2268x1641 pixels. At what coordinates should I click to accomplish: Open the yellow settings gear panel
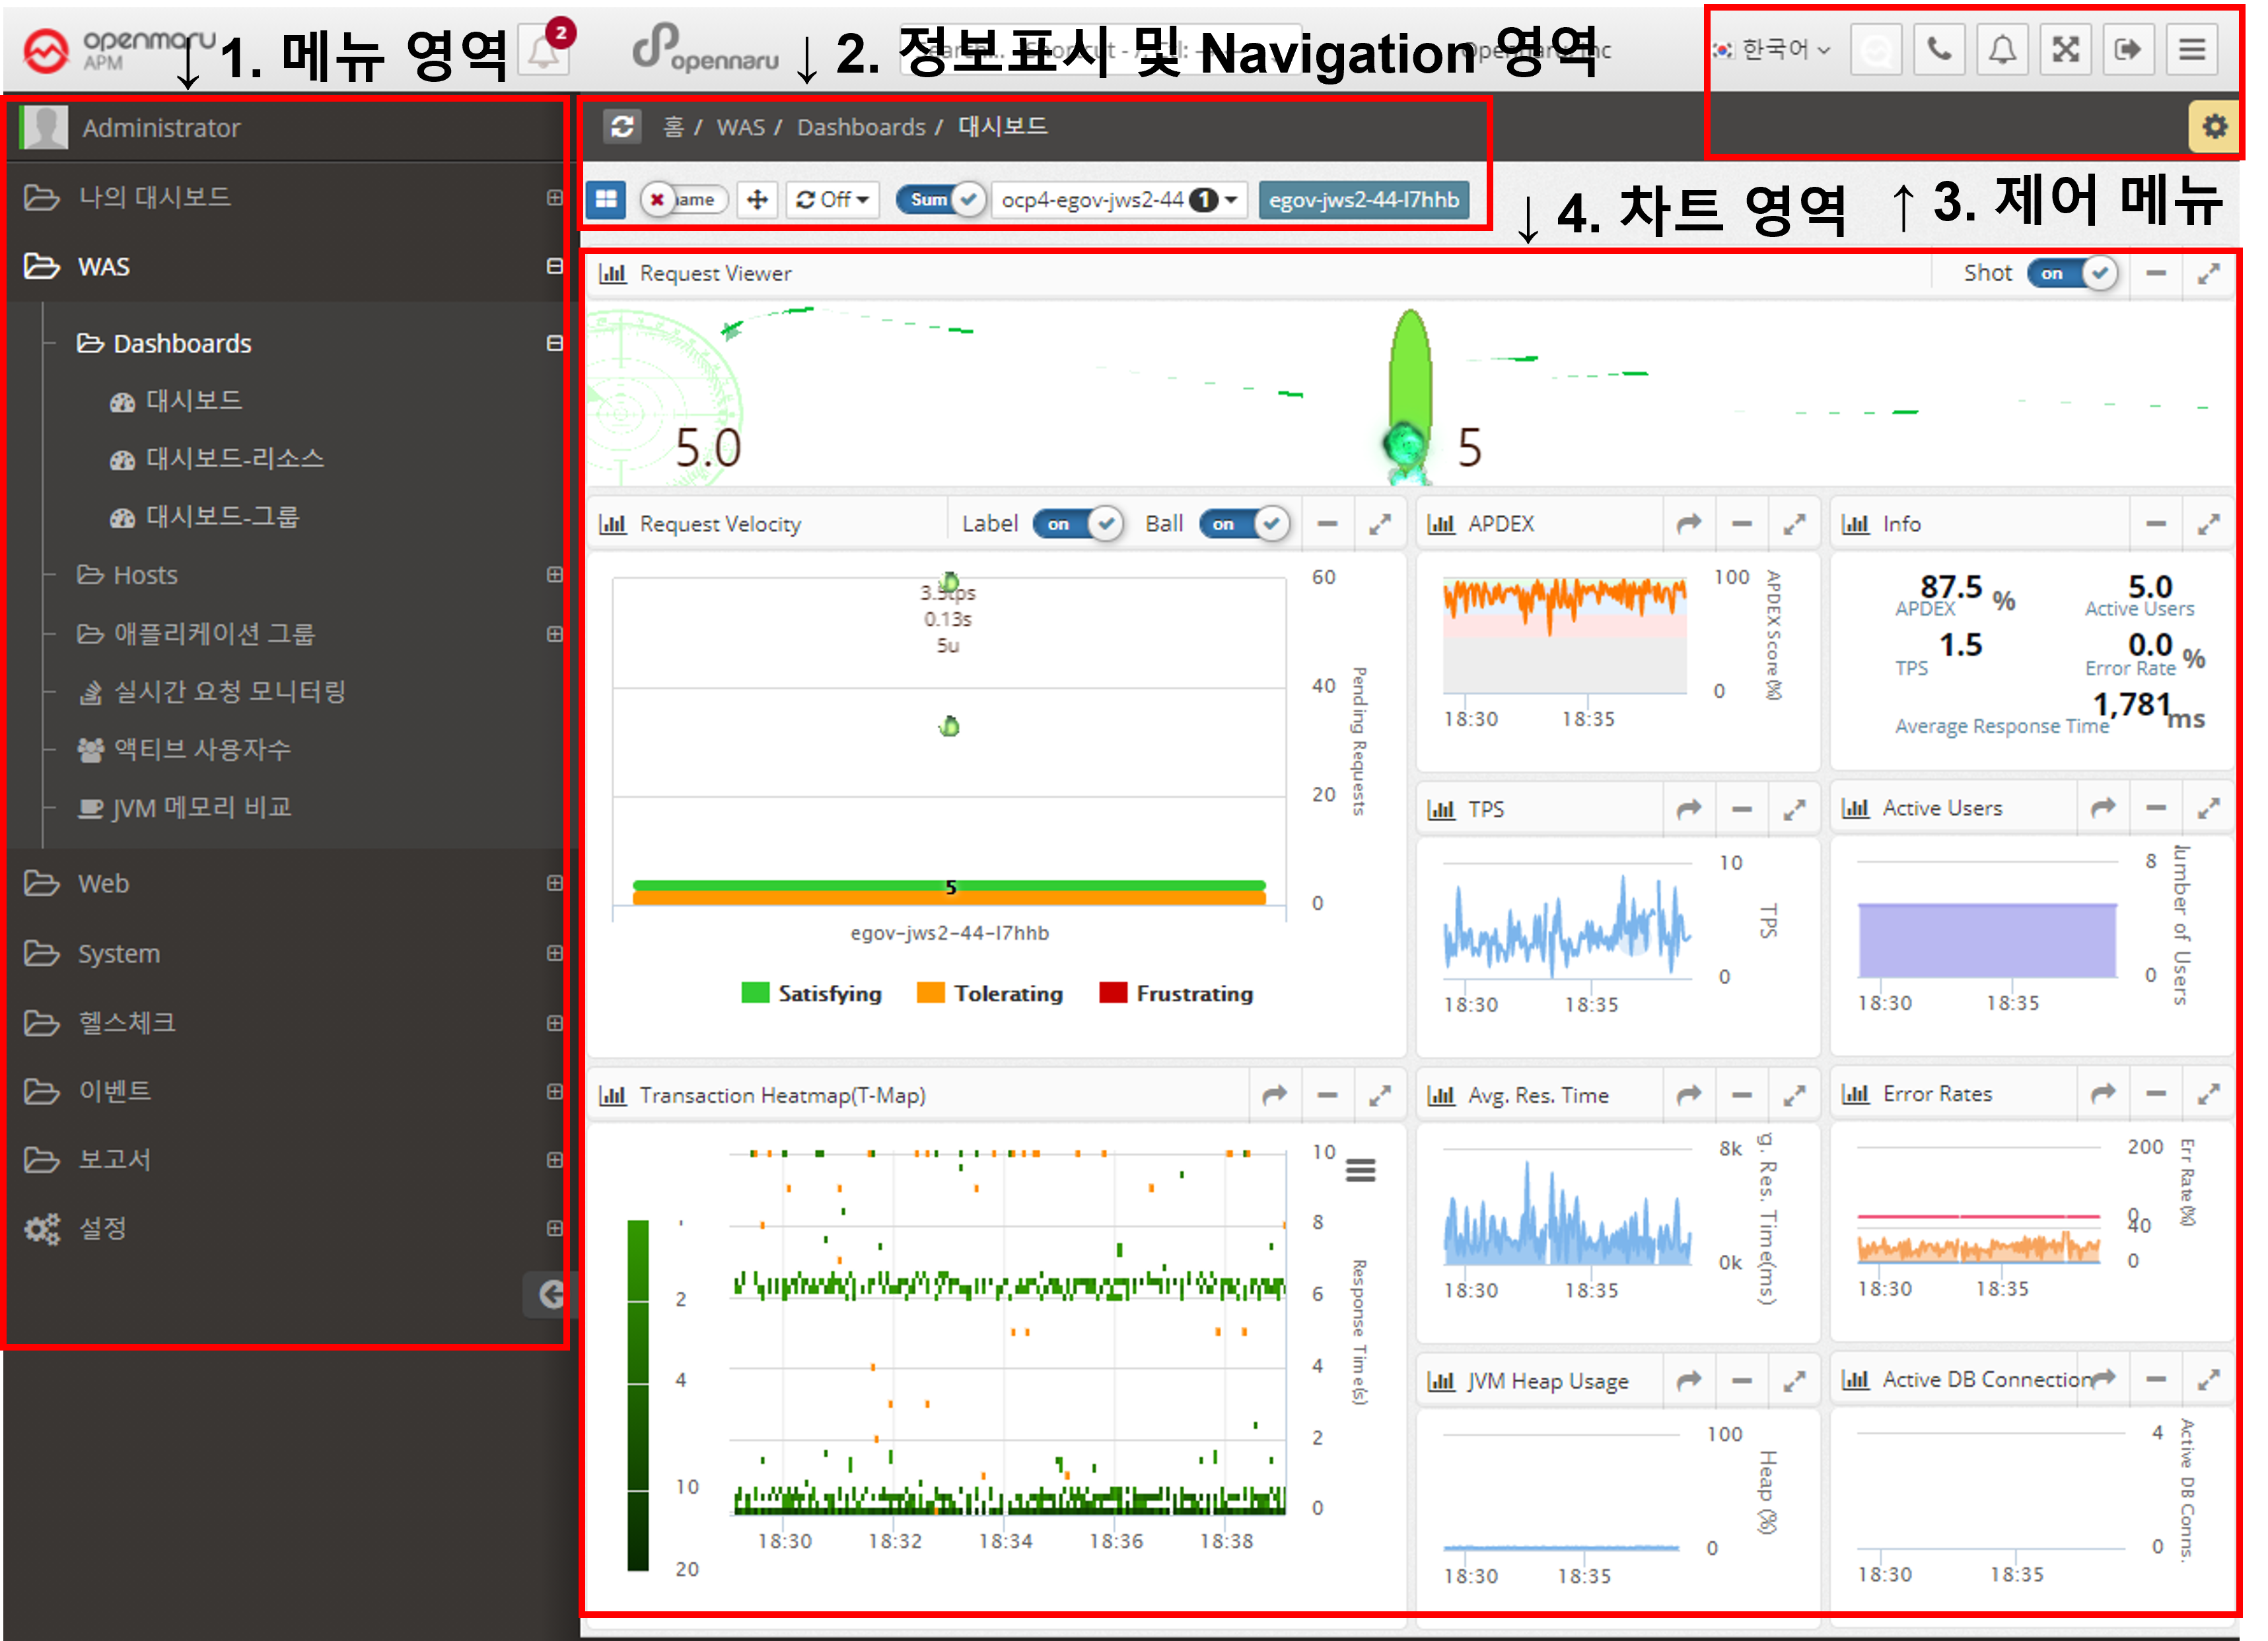click(x=2214, y=127)
